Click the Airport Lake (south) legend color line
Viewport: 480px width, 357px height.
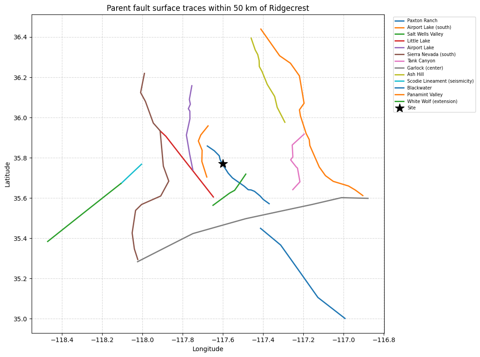tap(400, 27)
